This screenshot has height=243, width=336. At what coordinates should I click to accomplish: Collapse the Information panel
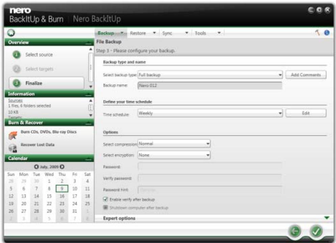pyautogui.click(x=88, y=94)
